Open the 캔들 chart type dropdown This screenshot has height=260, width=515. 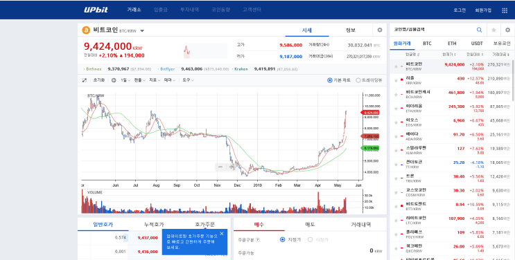tap(139, 80)
